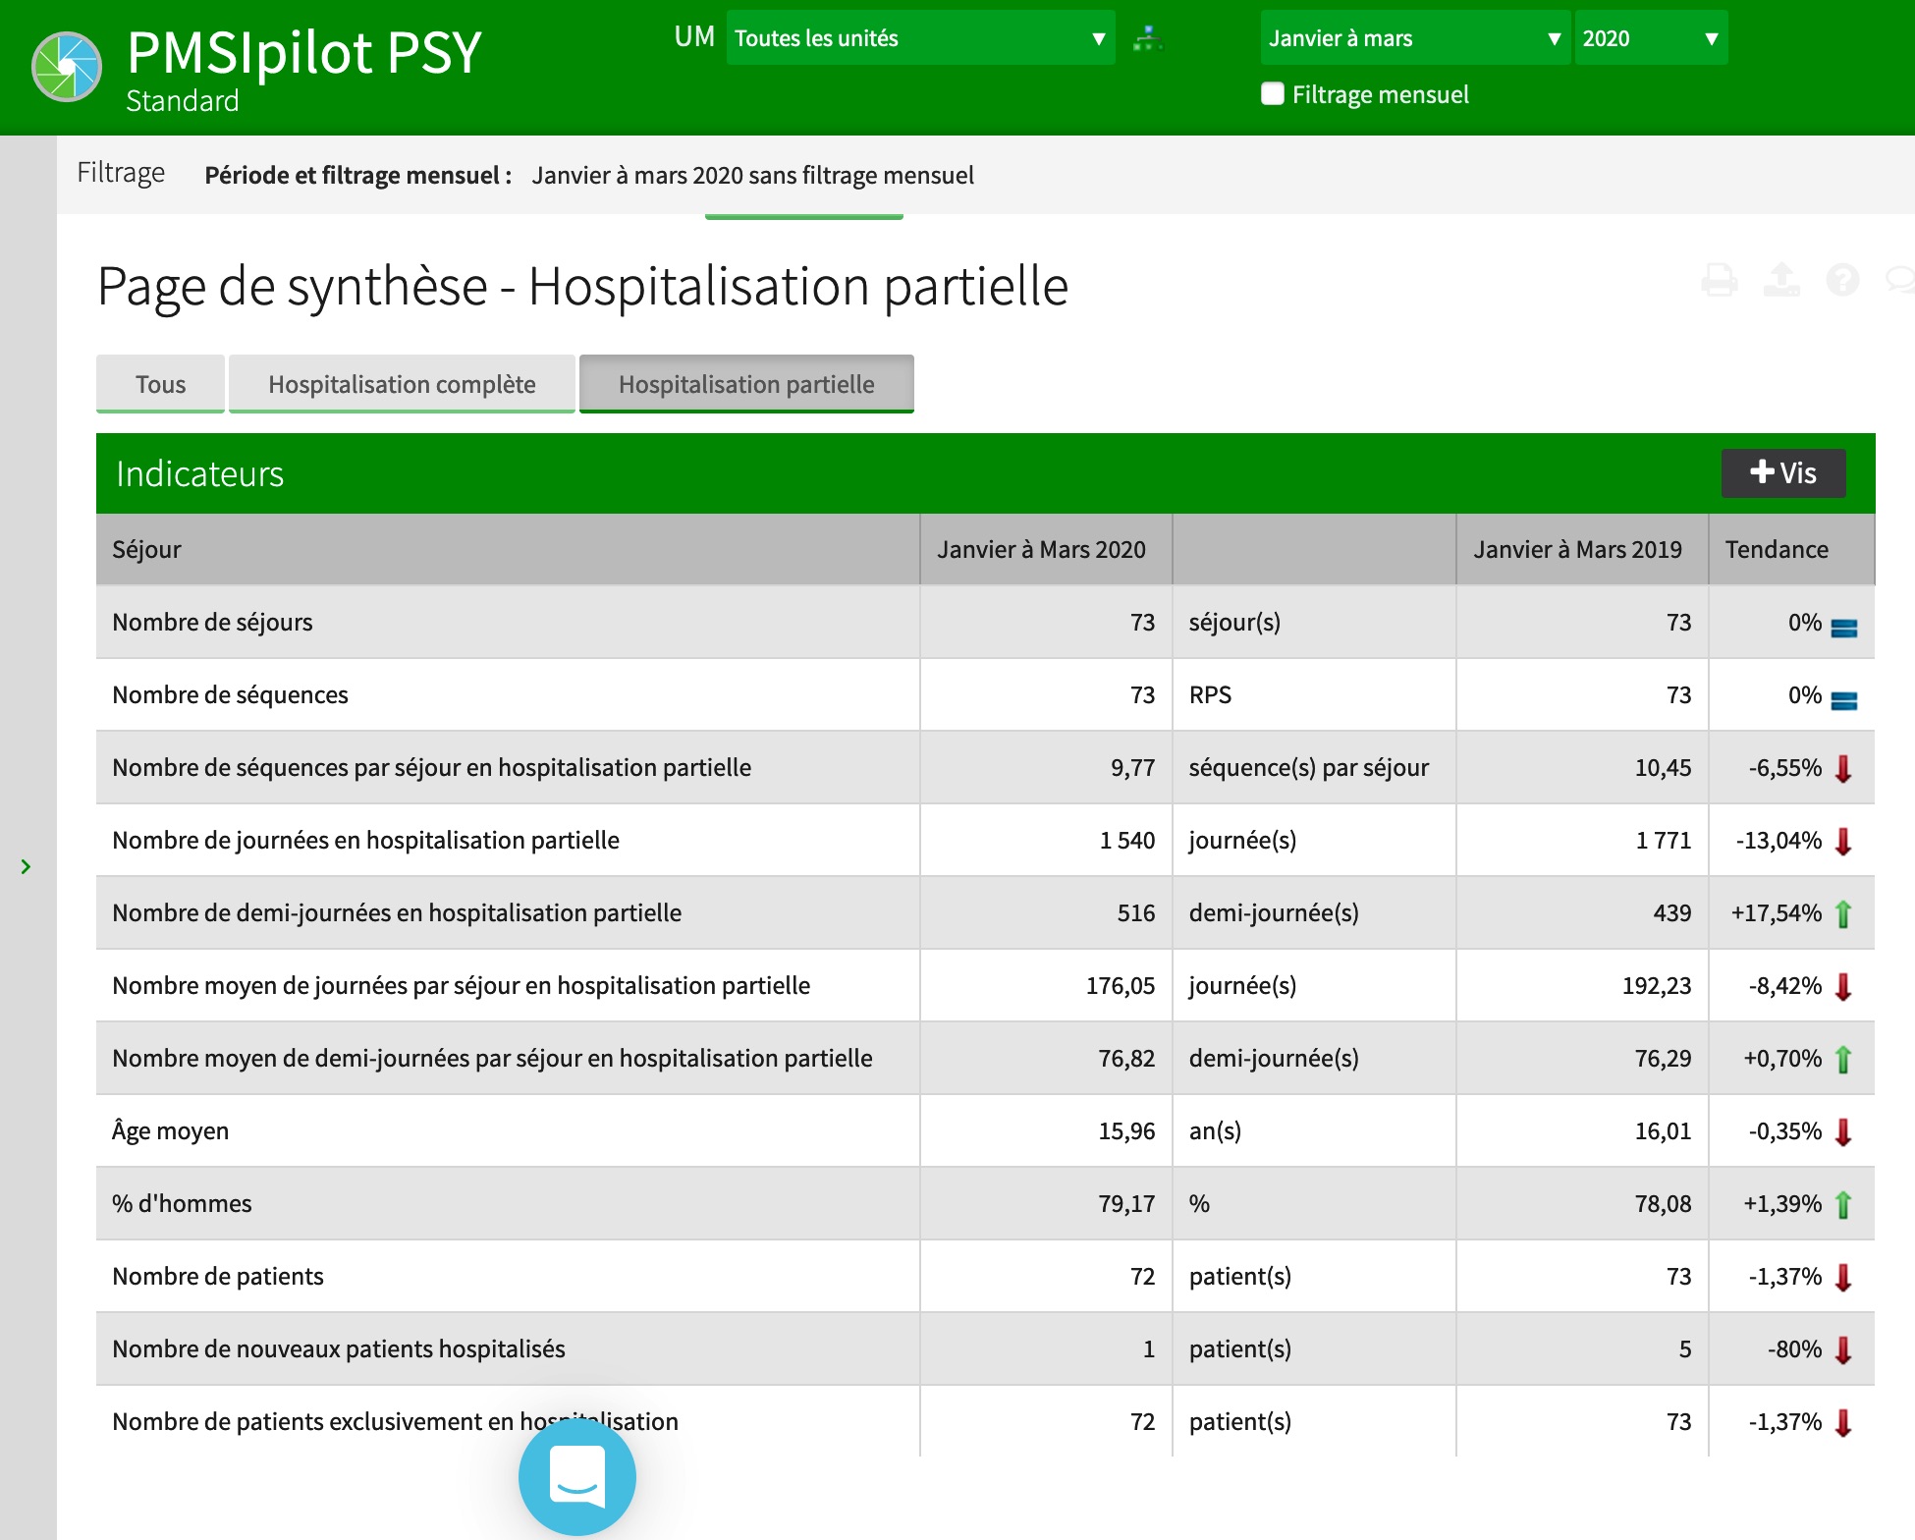
Task: Toggle the Filtrage mensuel checkbox
Action: click(1273, 93)
